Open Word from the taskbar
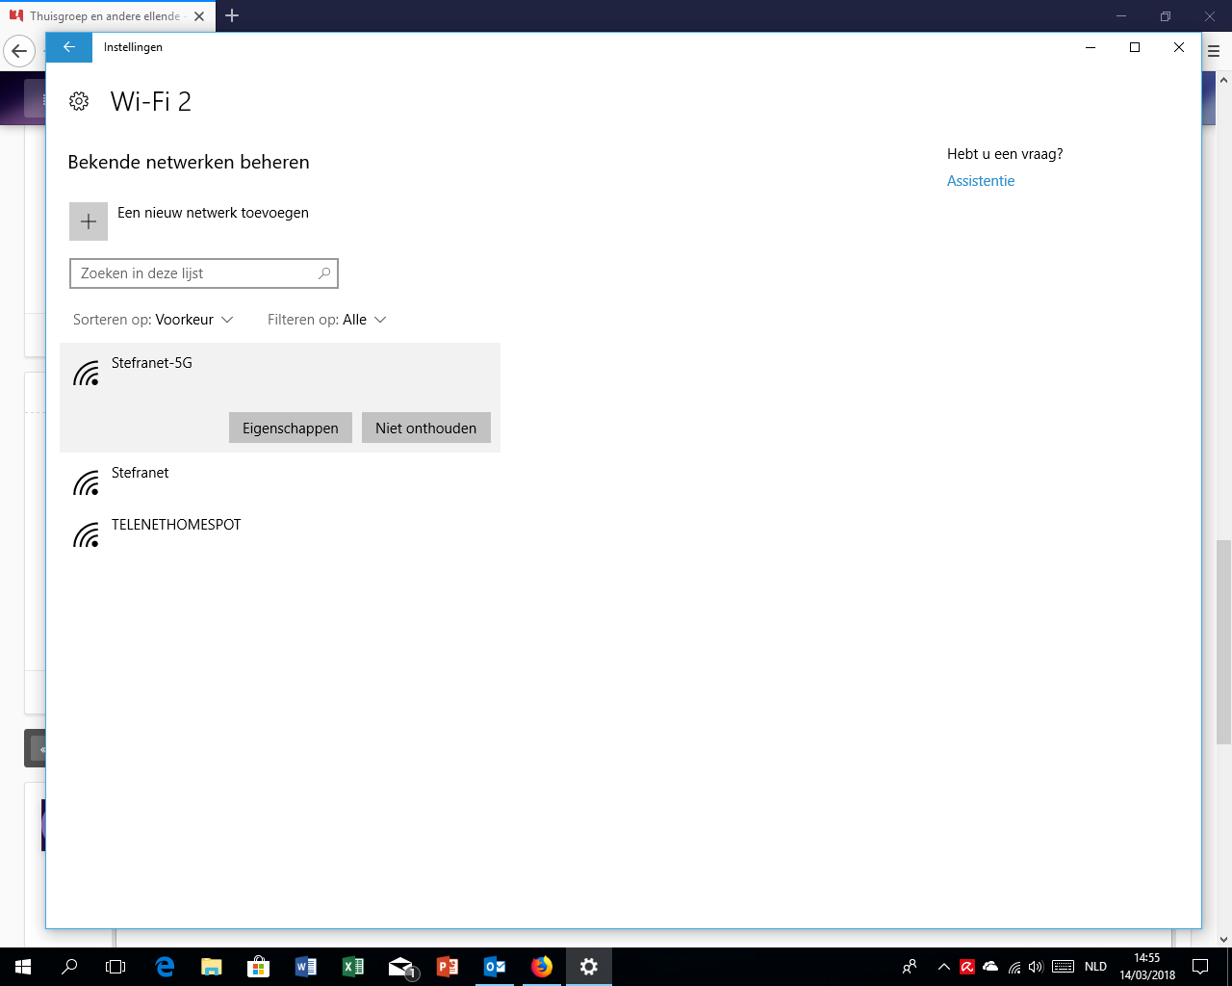 [x=306, y=967]
